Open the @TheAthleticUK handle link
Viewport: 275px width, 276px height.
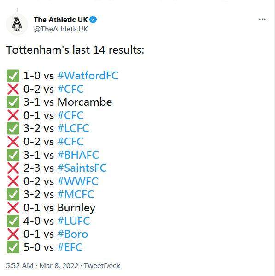click(x=61, y=29)
